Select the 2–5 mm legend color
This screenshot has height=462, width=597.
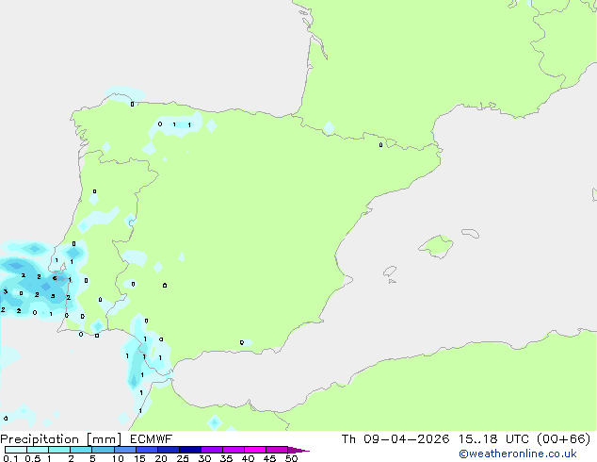pos(81,450)
